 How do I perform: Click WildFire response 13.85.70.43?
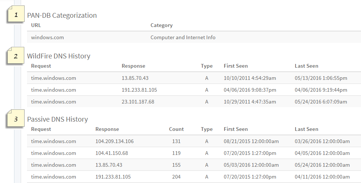(135, 78)
